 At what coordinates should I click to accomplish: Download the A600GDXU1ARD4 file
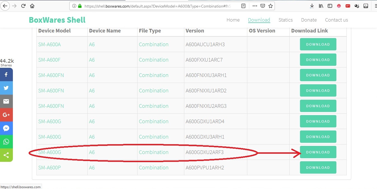coord(318,121)
